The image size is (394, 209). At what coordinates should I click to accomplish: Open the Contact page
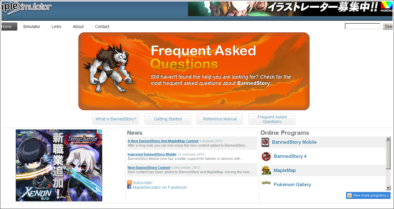[102, 27]
